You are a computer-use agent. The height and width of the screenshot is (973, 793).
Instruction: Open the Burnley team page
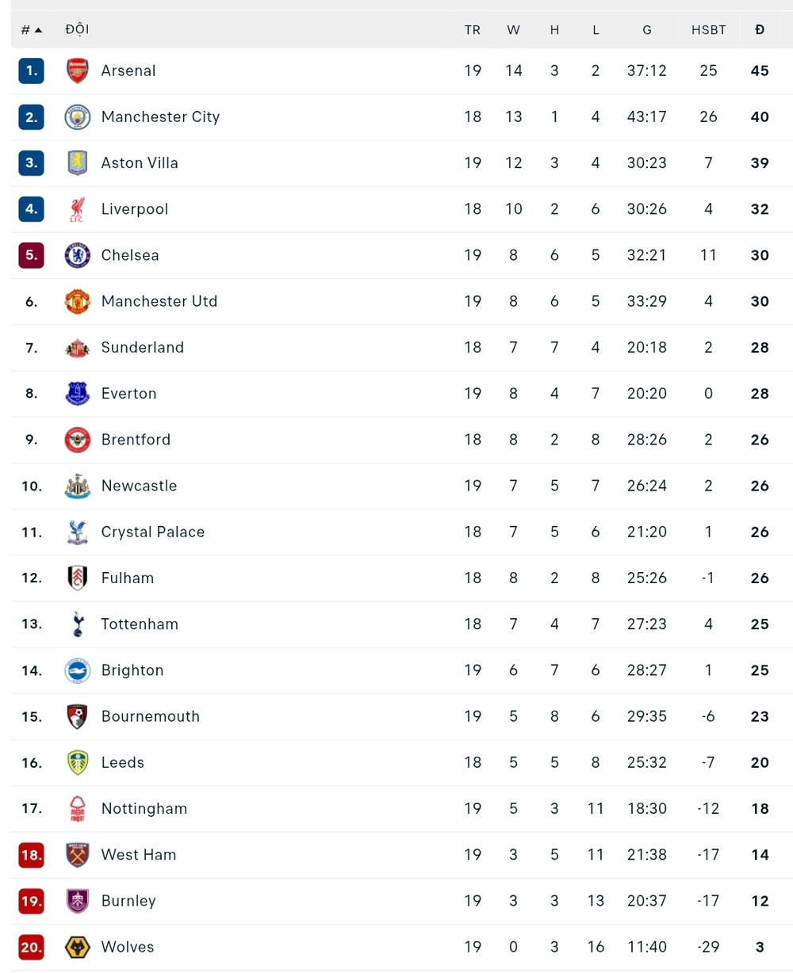tap(128, 901)
